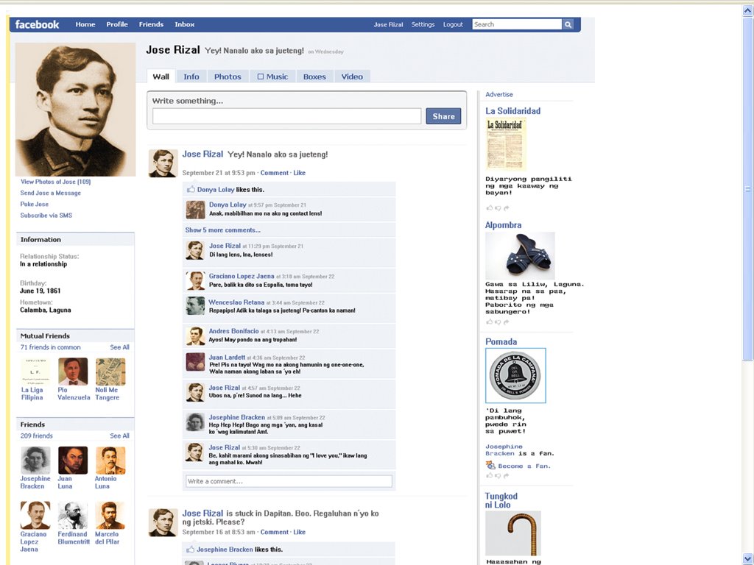Image resolution: width=754 pixels, height=565 pixels.
Task: Expand Show 5 more comments
Action: click(222, 230)
